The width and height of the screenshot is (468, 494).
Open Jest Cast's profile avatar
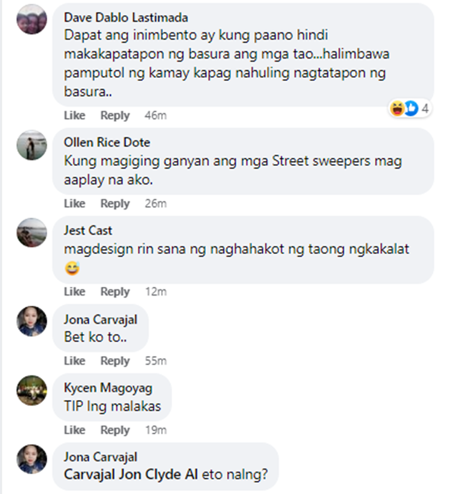[x=32, y=233]
